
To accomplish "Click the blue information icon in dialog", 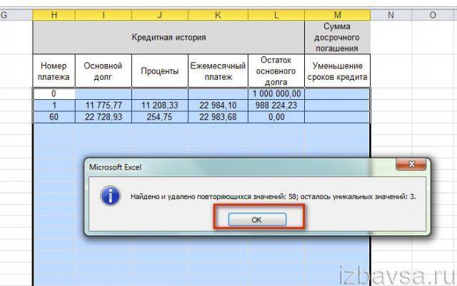I will [x=109, y=196].
